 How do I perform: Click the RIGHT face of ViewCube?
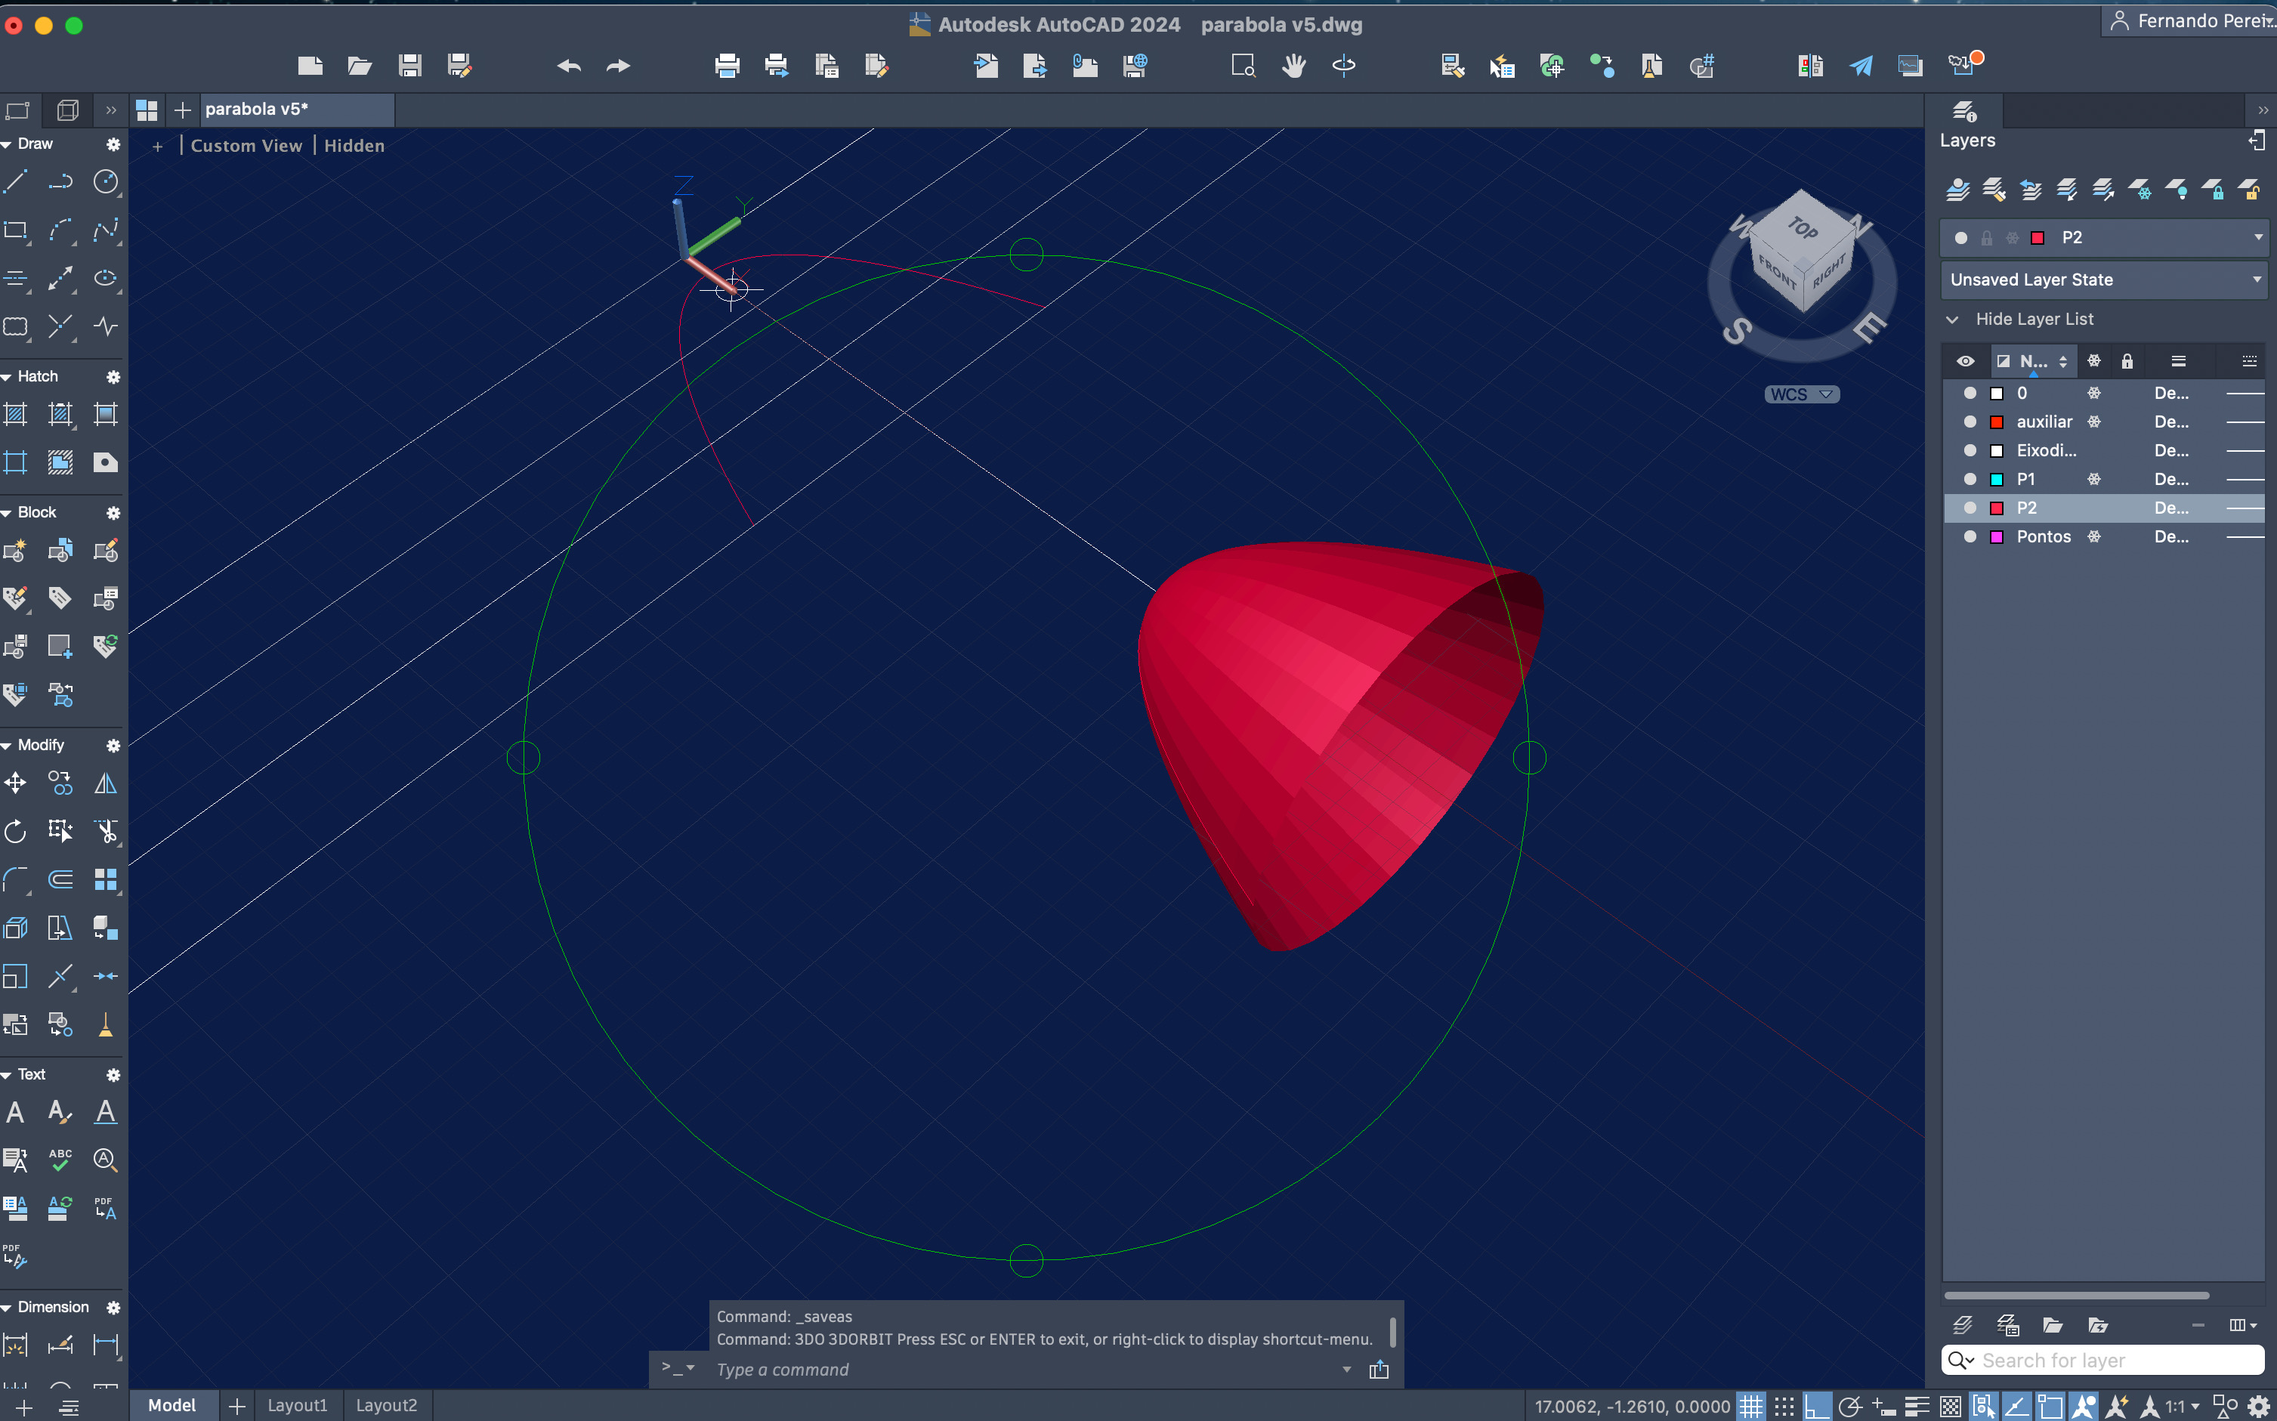1829,273
